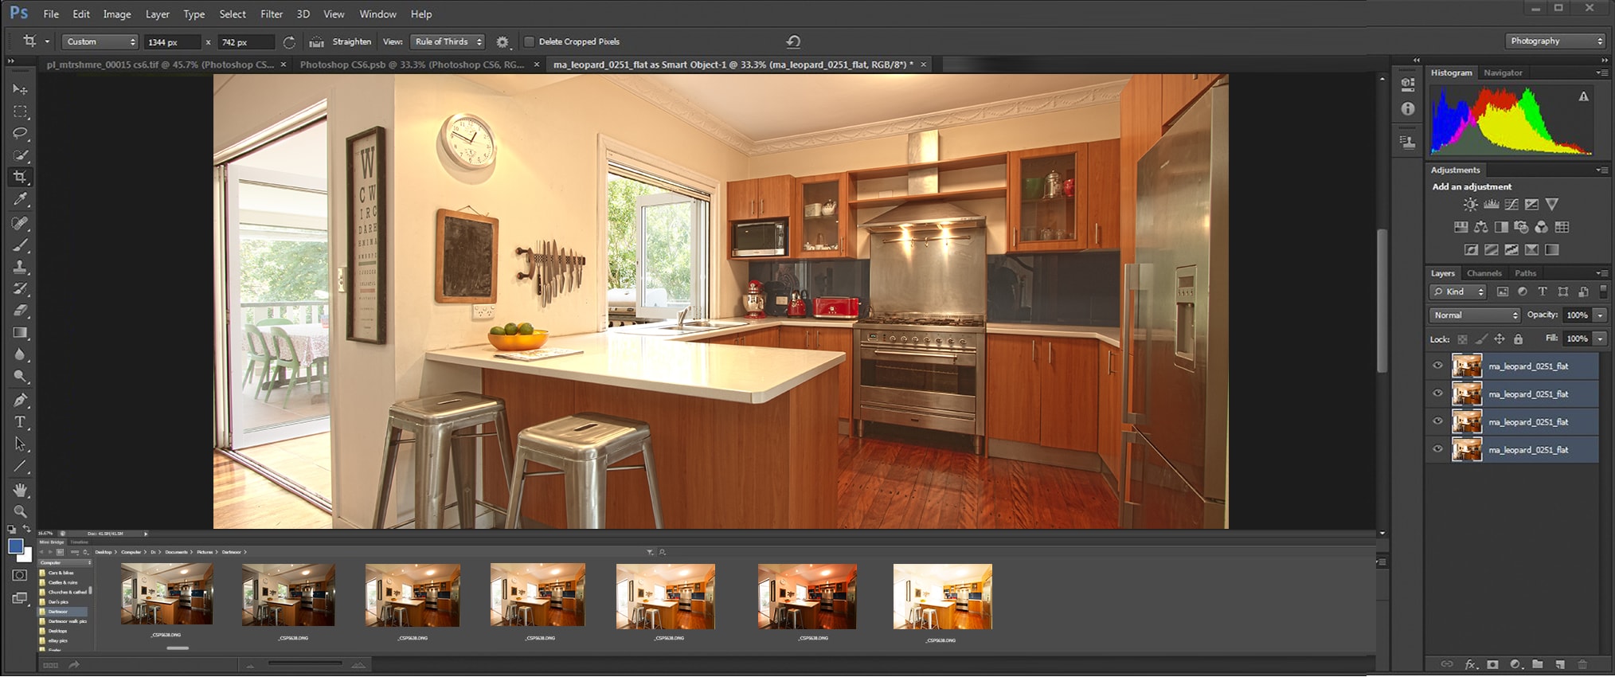Hide the bottom ma_leopard_0251_flat layer

click(1437, 449)
